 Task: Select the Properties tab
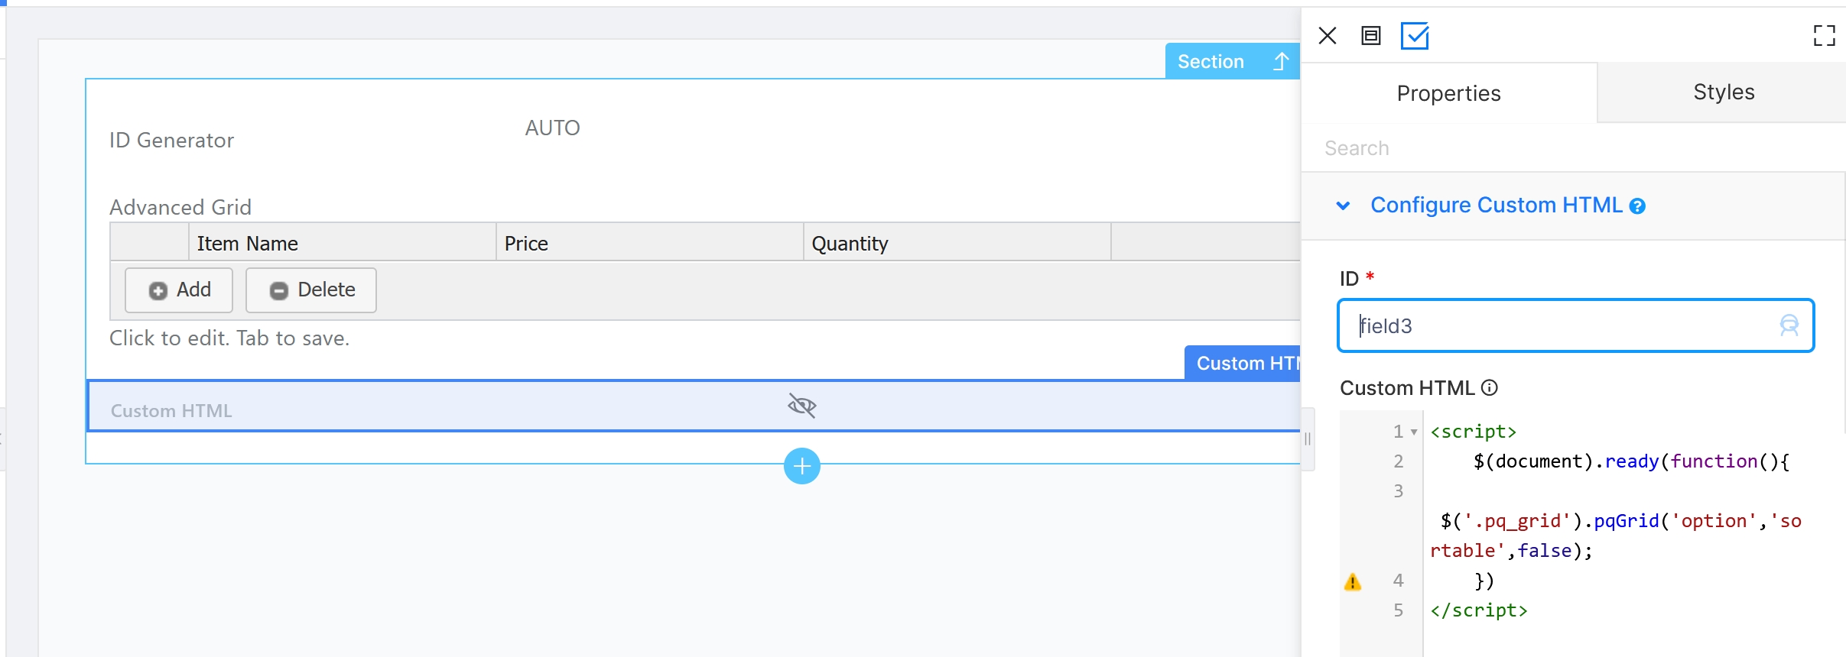click(x=1448, y=93)
